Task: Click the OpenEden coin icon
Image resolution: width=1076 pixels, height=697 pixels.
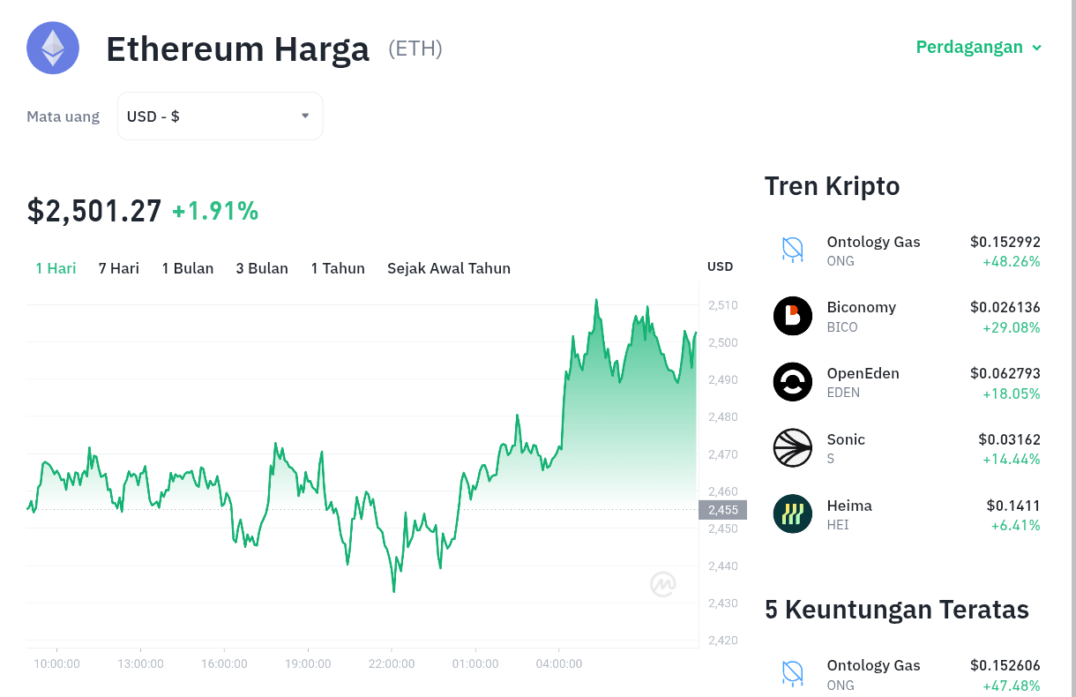Action: (793, 382)
